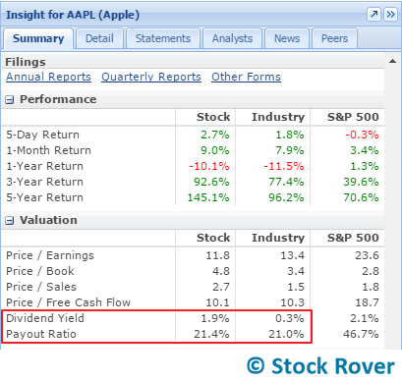402x381 pixels.
Task: Open the News tab
Action: click(287, 38)
